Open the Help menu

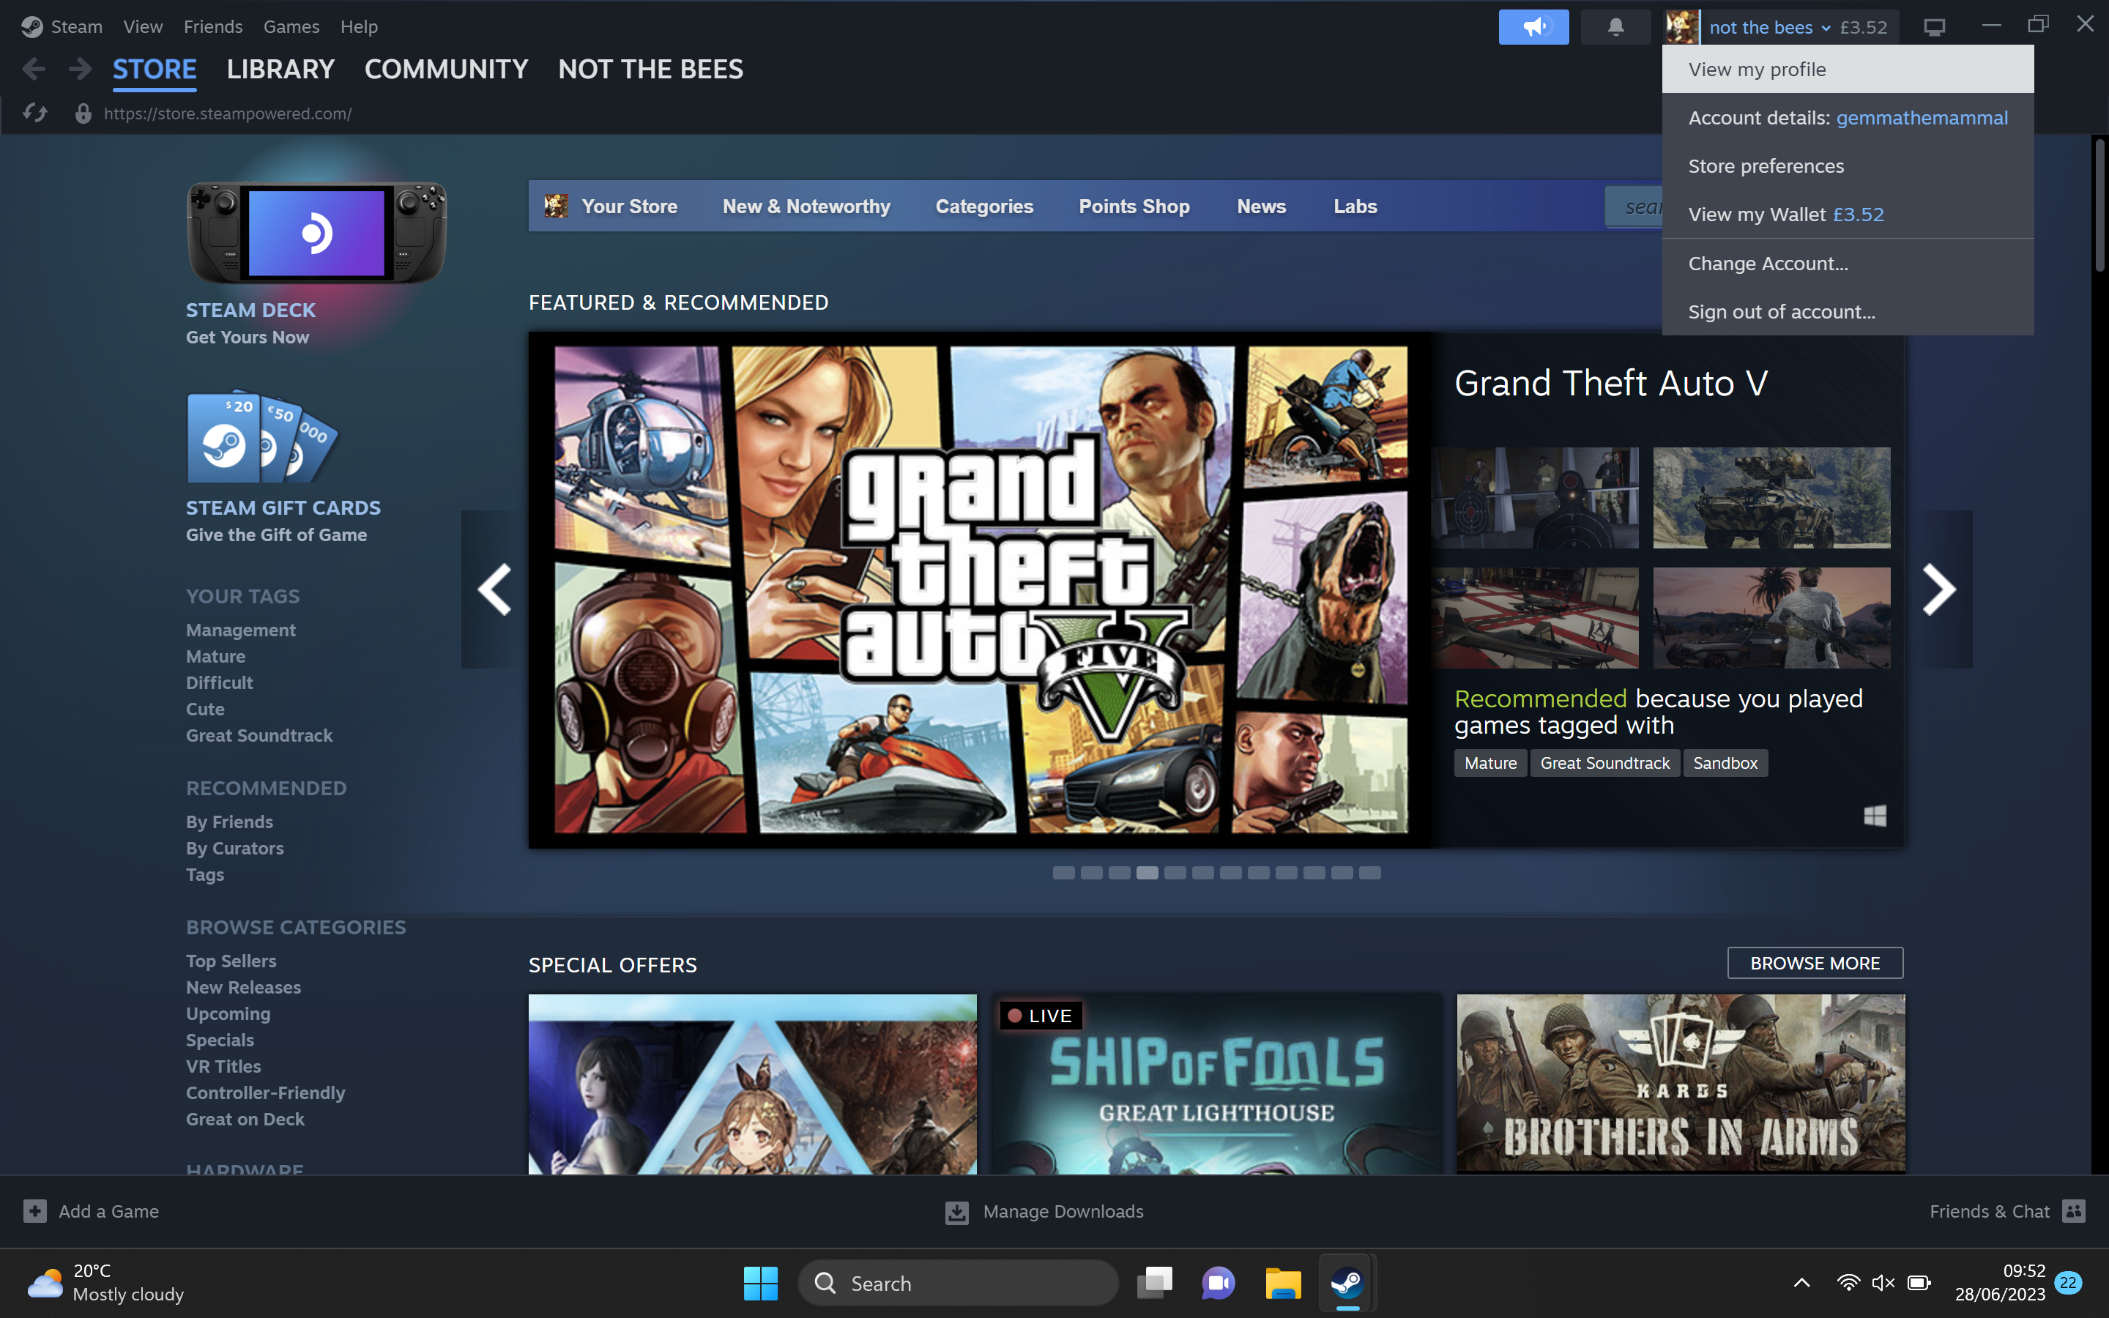pos(359,27)
